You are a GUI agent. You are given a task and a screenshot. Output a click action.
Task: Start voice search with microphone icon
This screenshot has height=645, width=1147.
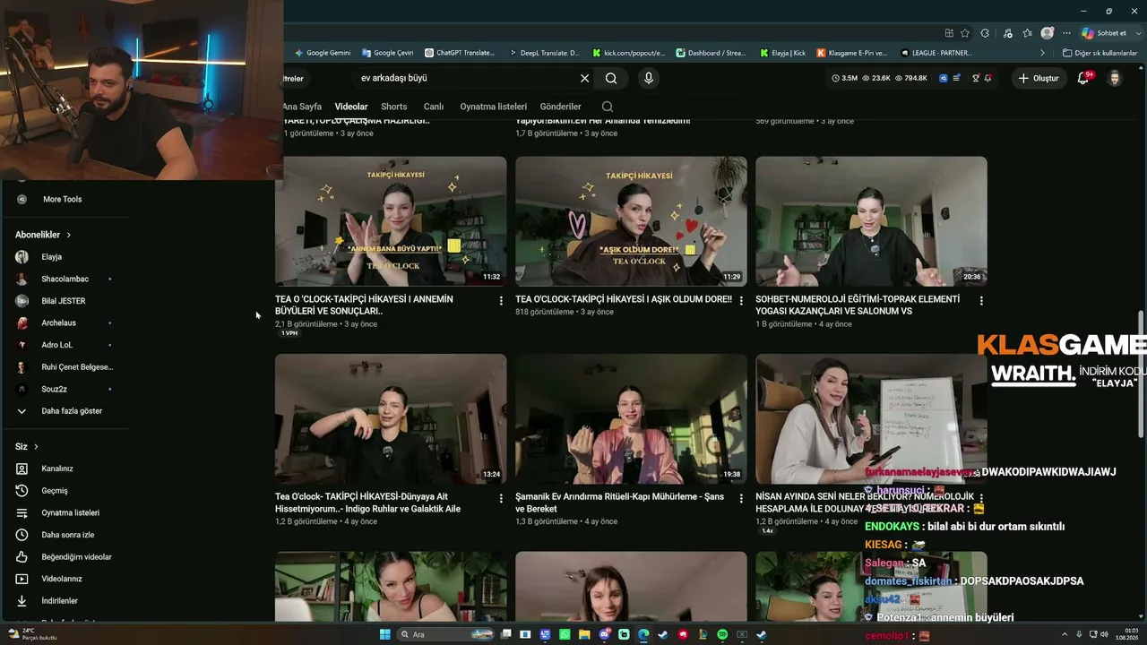click(649, 78)
